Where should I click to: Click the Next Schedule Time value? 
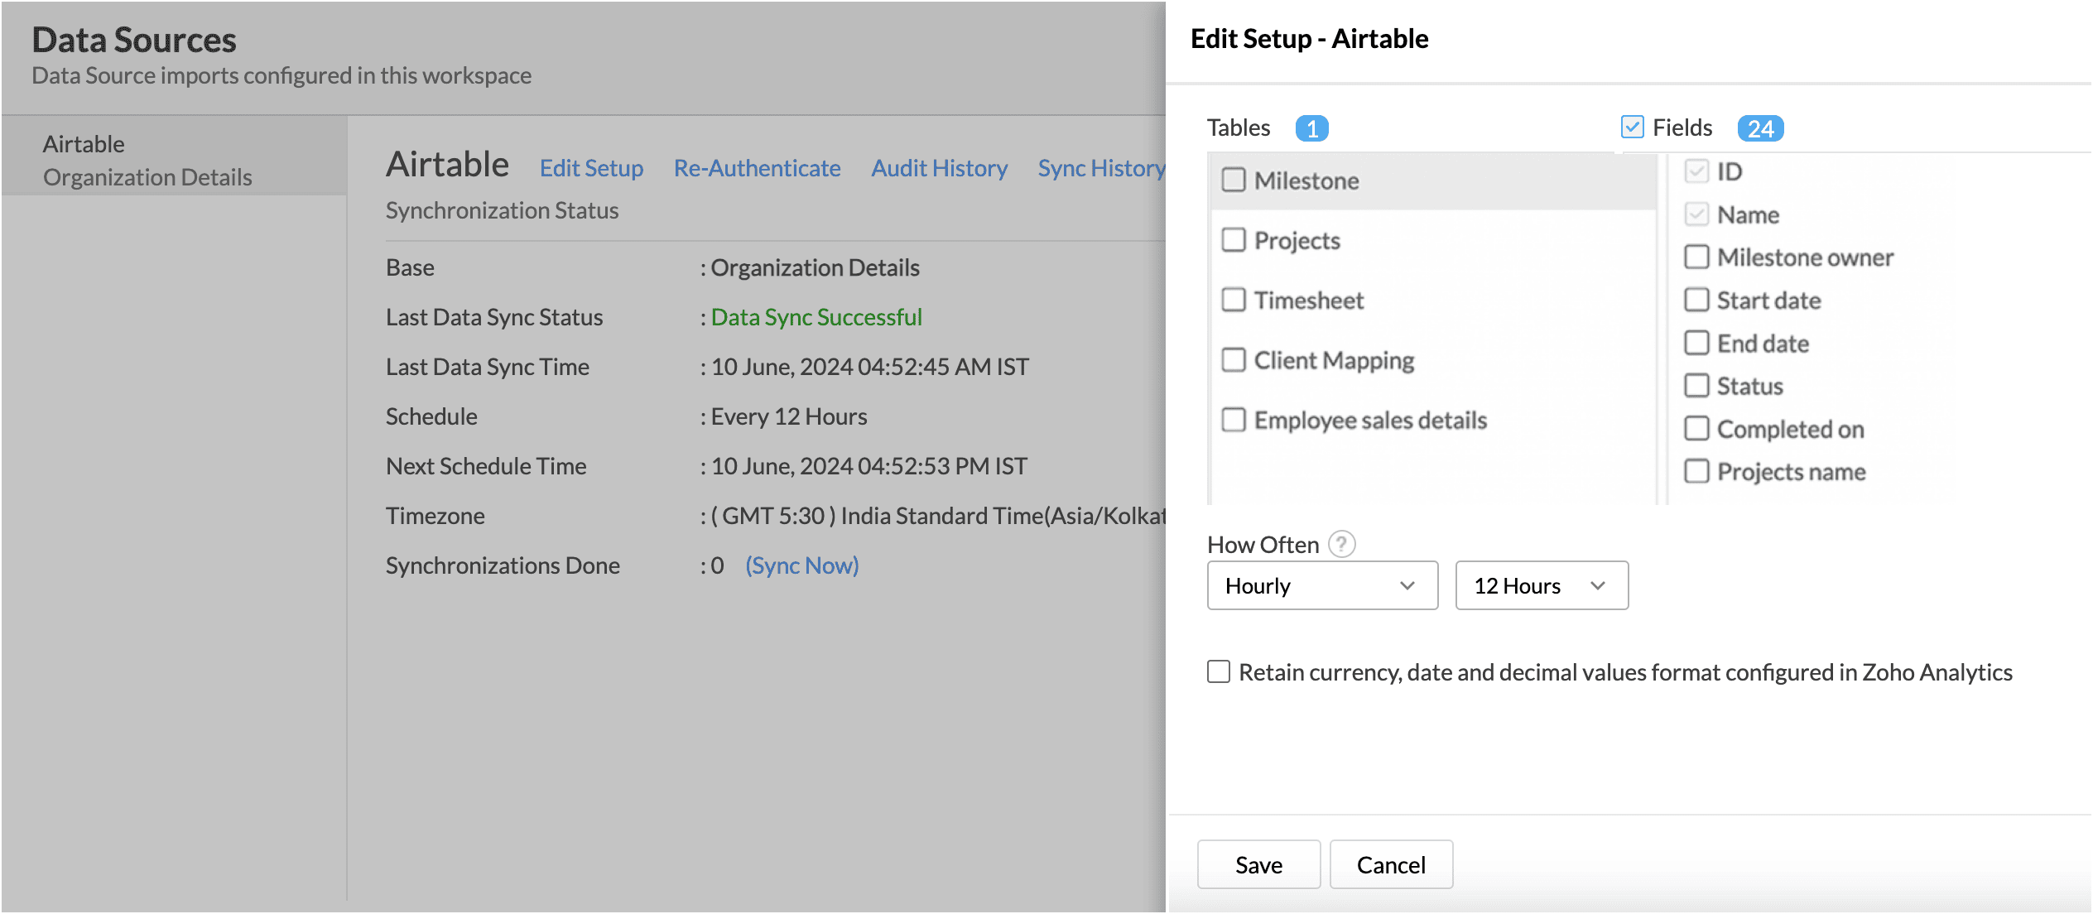pyautogui.click(x=869, y=466)
